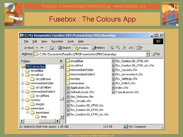Expand the Address bar dropdown arrow
The height and width of the screenshot is (137, 183).
(x=147, y=54)
